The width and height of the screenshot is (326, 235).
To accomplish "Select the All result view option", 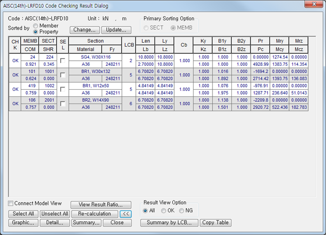I will pos(145,211).
